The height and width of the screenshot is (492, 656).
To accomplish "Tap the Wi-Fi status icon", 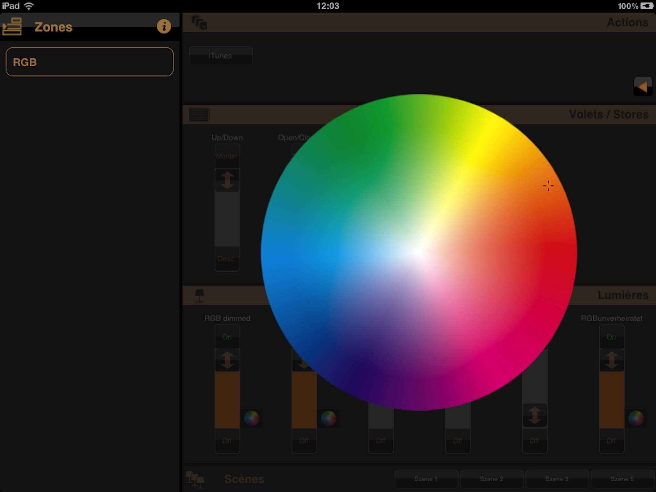I will [x=29, y=6].
